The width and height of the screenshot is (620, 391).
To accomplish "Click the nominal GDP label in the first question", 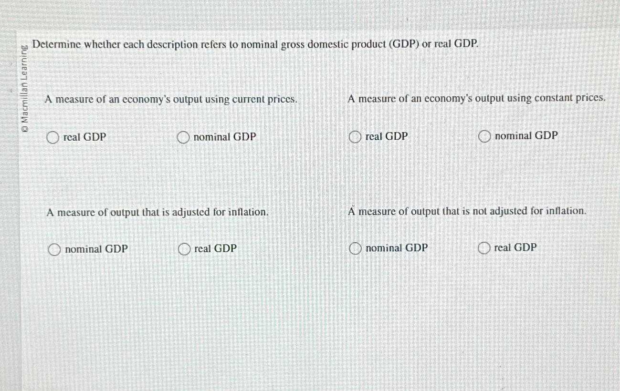I will pyautogui.click(x=224, y=137).
